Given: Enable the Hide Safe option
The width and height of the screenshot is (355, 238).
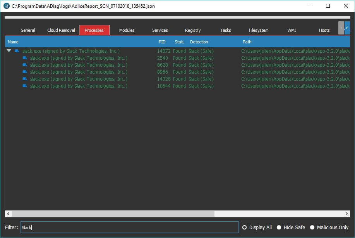Looking at the screenshot, I should pyautogui.click(x=279, y=228).
